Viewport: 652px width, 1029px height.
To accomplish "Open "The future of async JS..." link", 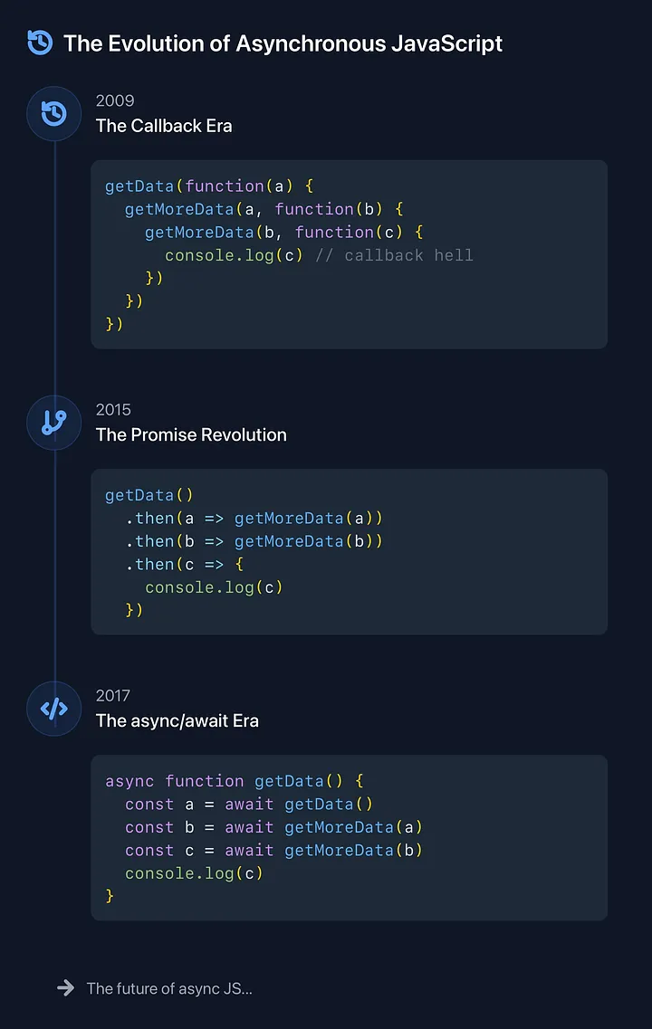I will (169, 988).
